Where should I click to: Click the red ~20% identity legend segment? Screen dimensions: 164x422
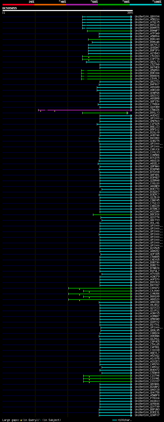click(18, 5)
